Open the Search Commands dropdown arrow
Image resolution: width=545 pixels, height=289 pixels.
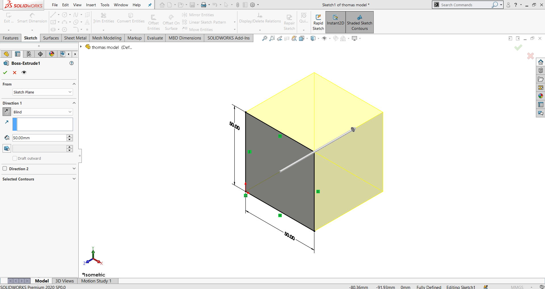point(501,5)
